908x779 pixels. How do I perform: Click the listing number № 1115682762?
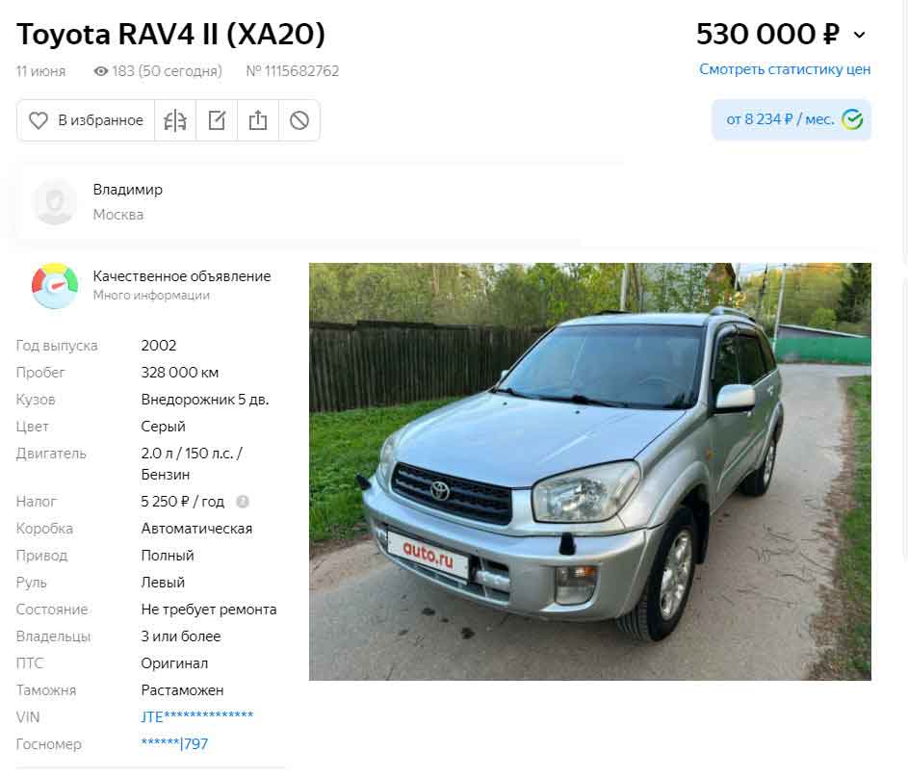[293, 71]
